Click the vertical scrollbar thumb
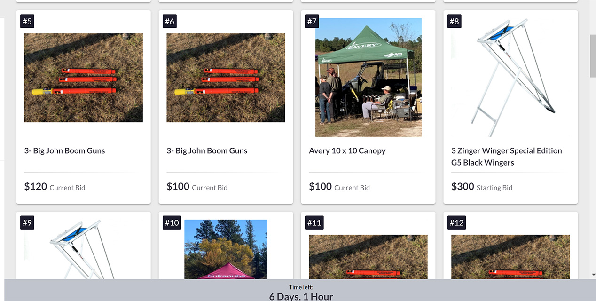This screenshot has width=596, height=301. (x=592, y=56)
